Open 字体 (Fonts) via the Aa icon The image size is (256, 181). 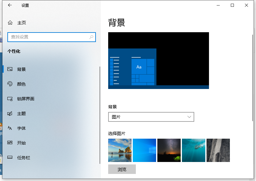(10, 128)
